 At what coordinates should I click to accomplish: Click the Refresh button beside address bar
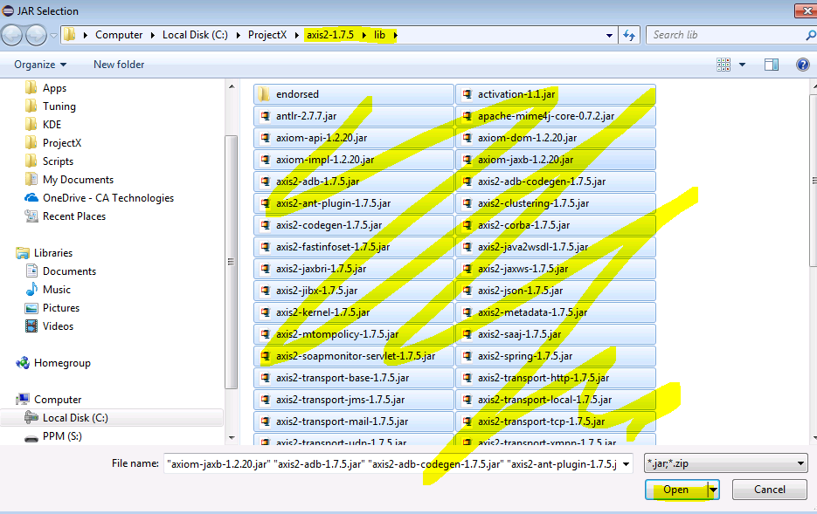[x=629, y=36]
